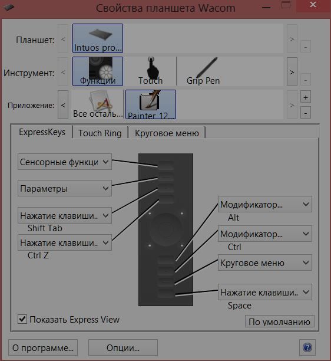Open the Круговое меню tab
Screen dimensions: 331x361
click(x=167, y=133)
